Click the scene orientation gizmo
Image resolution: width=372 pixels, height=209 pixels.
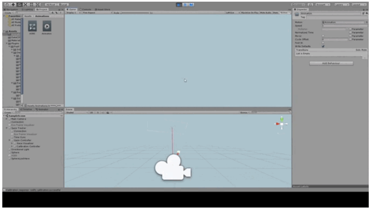pos(281,124)
